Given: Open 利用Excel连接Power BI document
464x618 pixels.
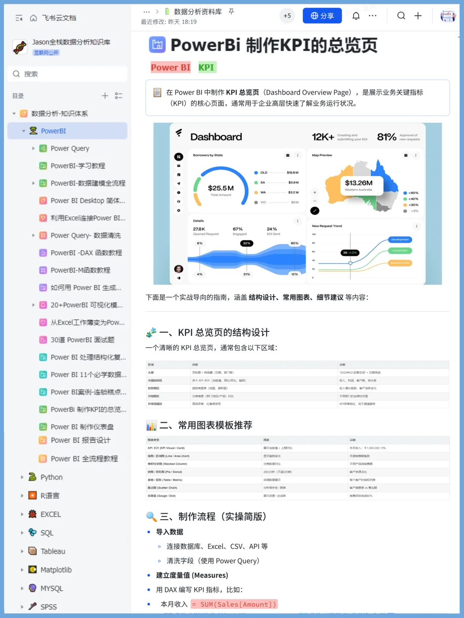Looking at the screenshot, I should click(x=88, y=218).
